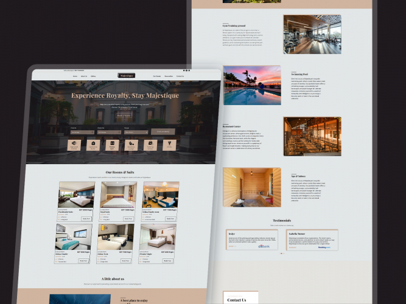406x304 pixels.
Task: Open the Check-out date field
Action: click(x=110, y=132)
